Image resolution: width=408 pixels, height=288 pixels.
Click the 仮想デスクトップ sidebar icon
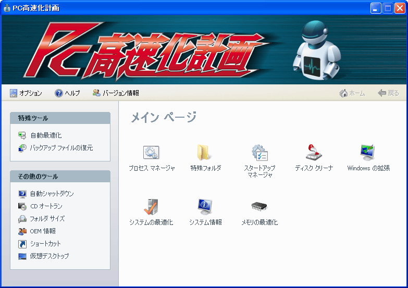tap(22, 256)
